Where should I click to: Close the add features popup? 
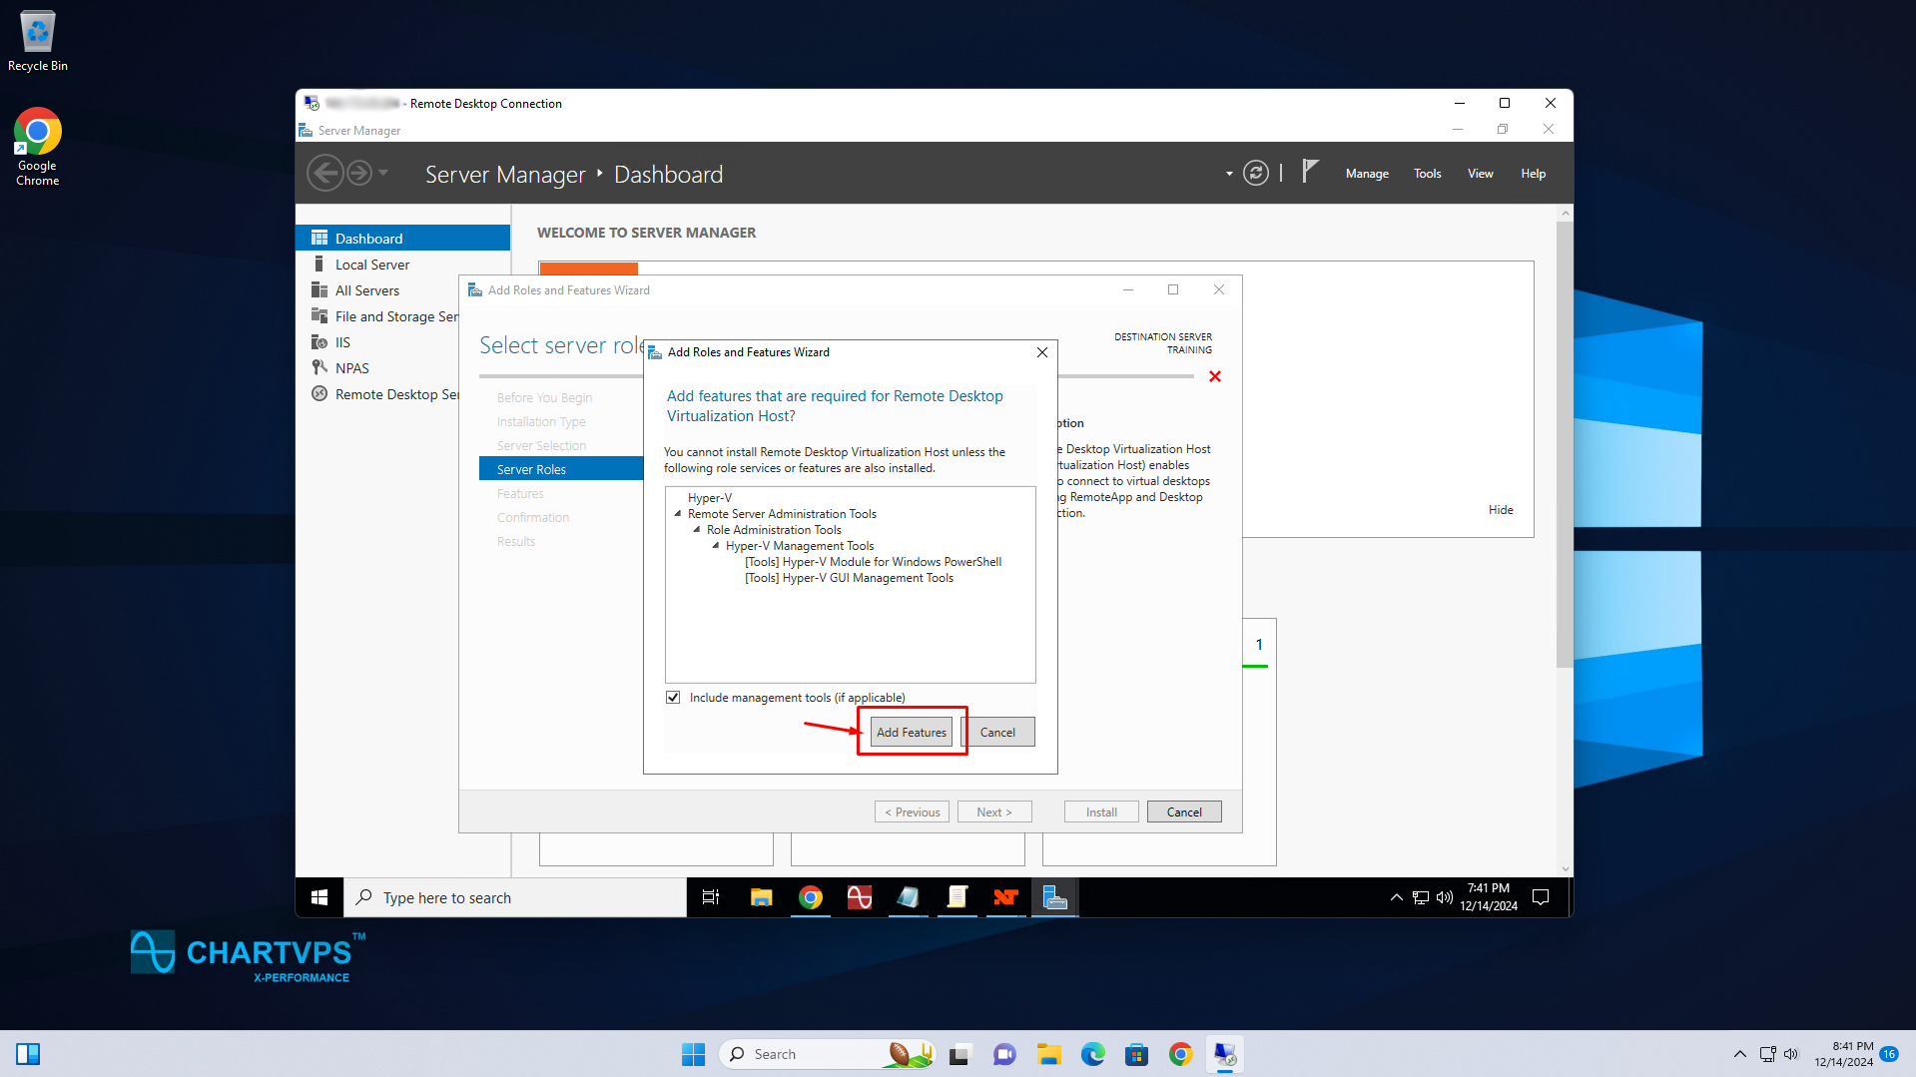pos(1041,352)
